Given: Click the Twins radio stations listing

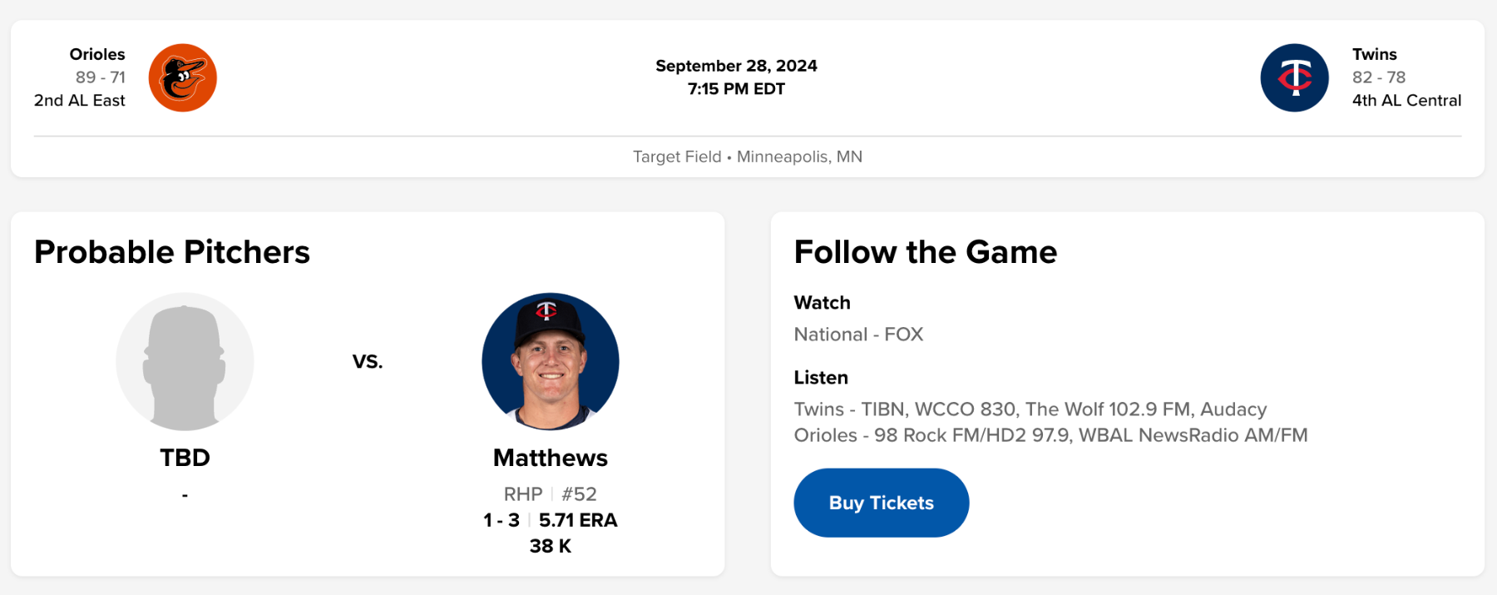Looking at the screenshot, I should click(x=1030, y=409).
